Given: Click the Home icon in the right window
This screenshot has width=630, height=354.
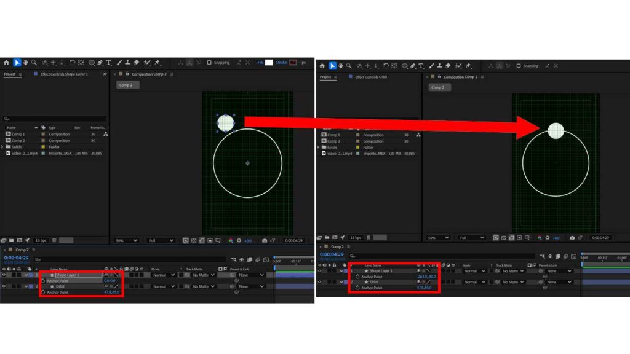Looking at the screenshot, I should click(322, 66).
